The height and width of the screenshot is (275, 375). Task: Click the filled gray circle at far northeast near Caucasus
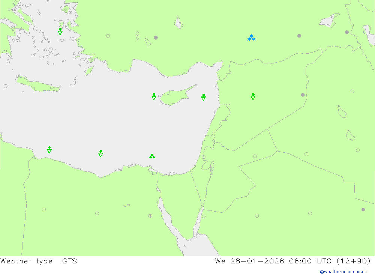pyautogui.click(x=347, y=32)
